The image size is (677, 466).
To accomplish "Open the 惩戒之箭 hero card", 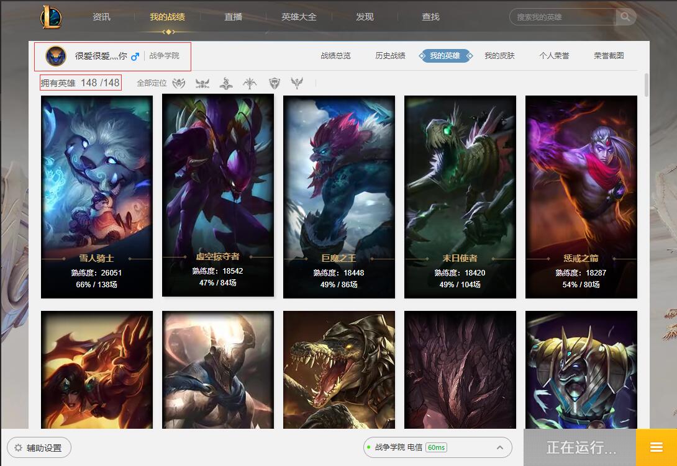I will (581, 197).
